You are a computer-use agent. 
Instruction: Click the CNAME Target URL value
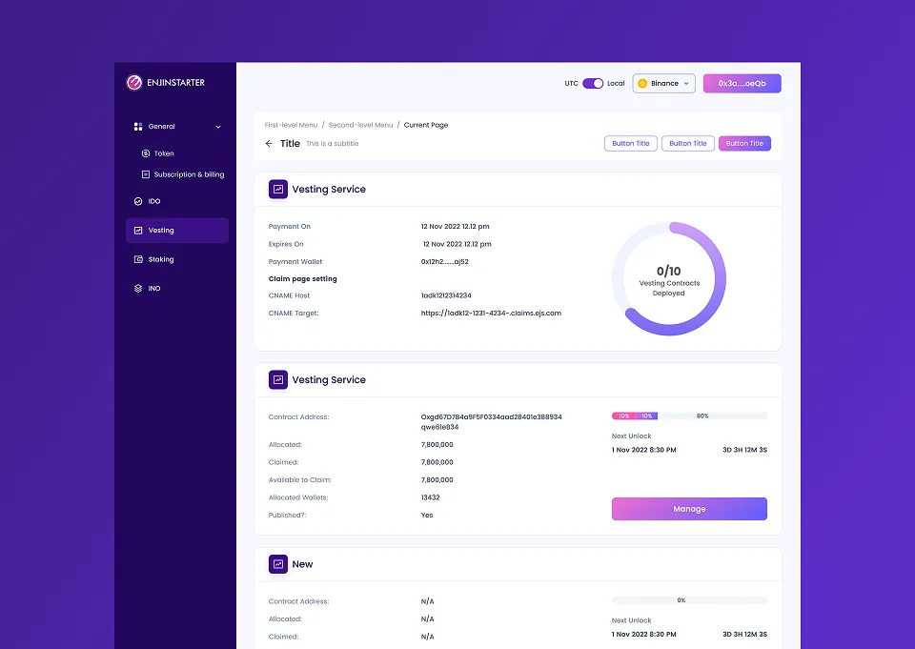tap(492, 314)
